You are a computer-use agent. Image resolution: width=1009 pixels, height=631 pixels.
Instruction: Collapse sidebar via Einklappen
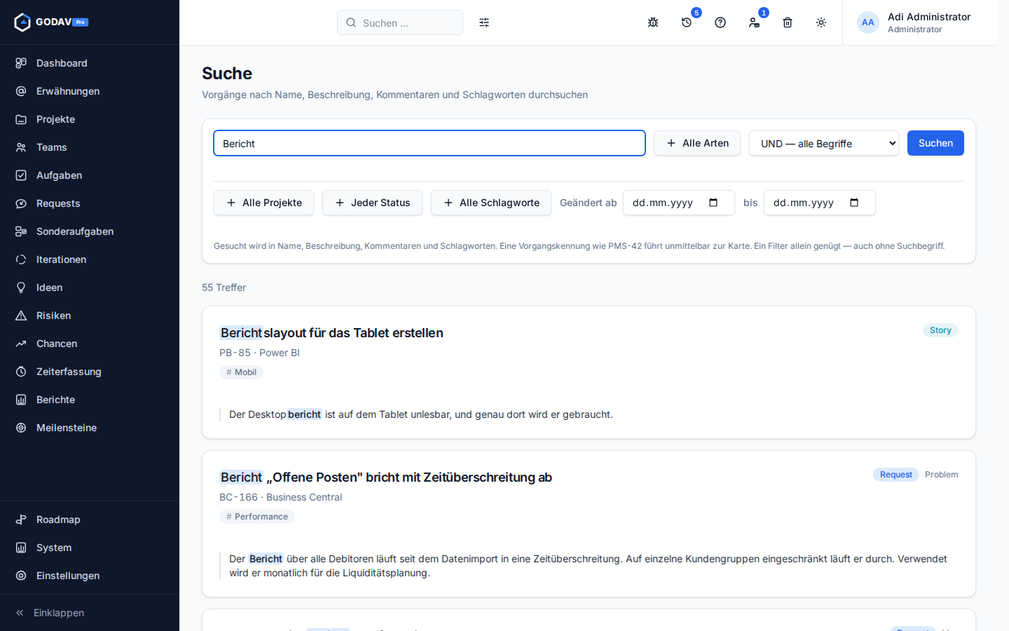pos(90,613)
